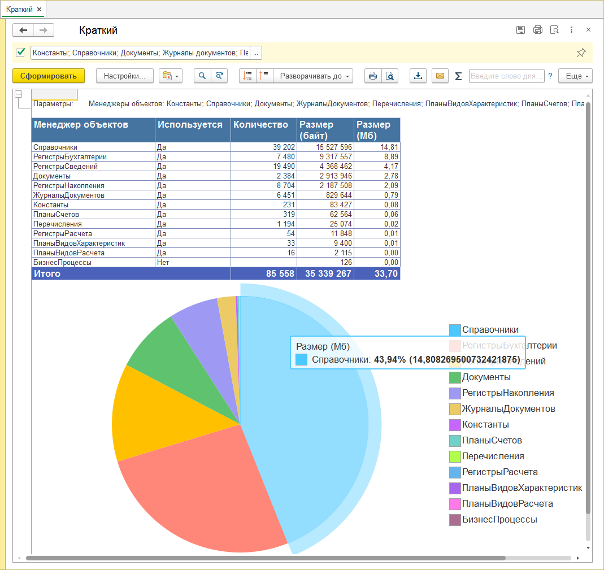Click the back navigation arrow
Image resolution: width=604 pixels, height=570 pixels.
[23, 30]
